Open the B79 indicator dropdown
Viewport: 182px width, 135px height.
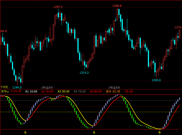(x=5, y=91)
